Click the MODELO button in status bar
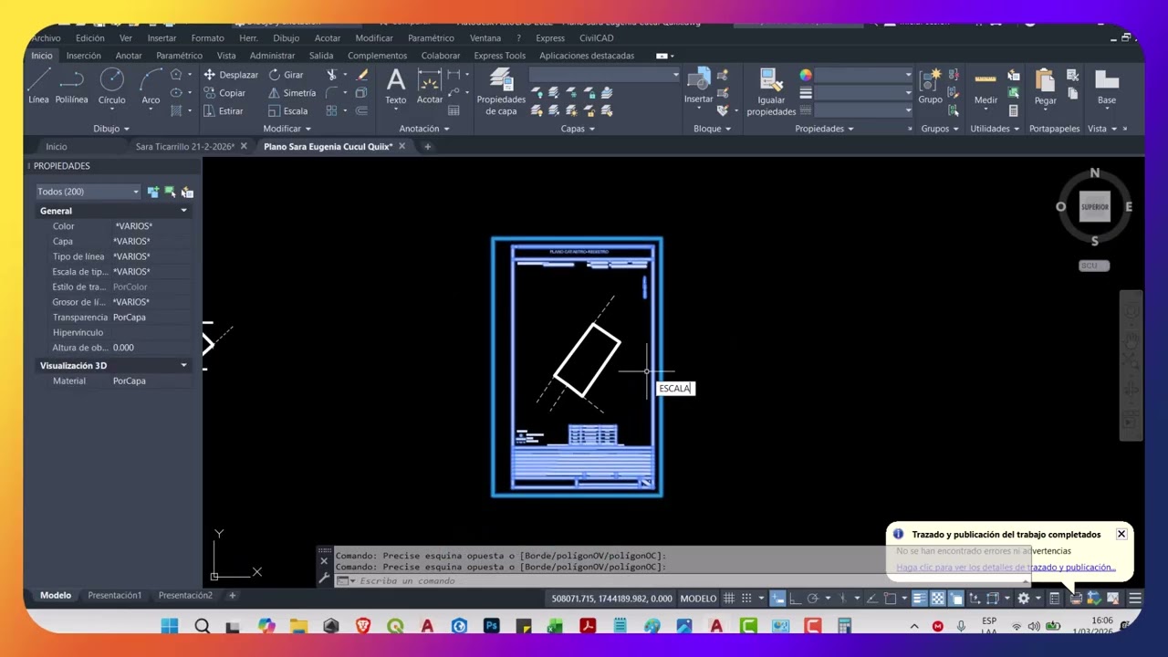The width and height of the screenshot is (1168, 657). [698, 599]
